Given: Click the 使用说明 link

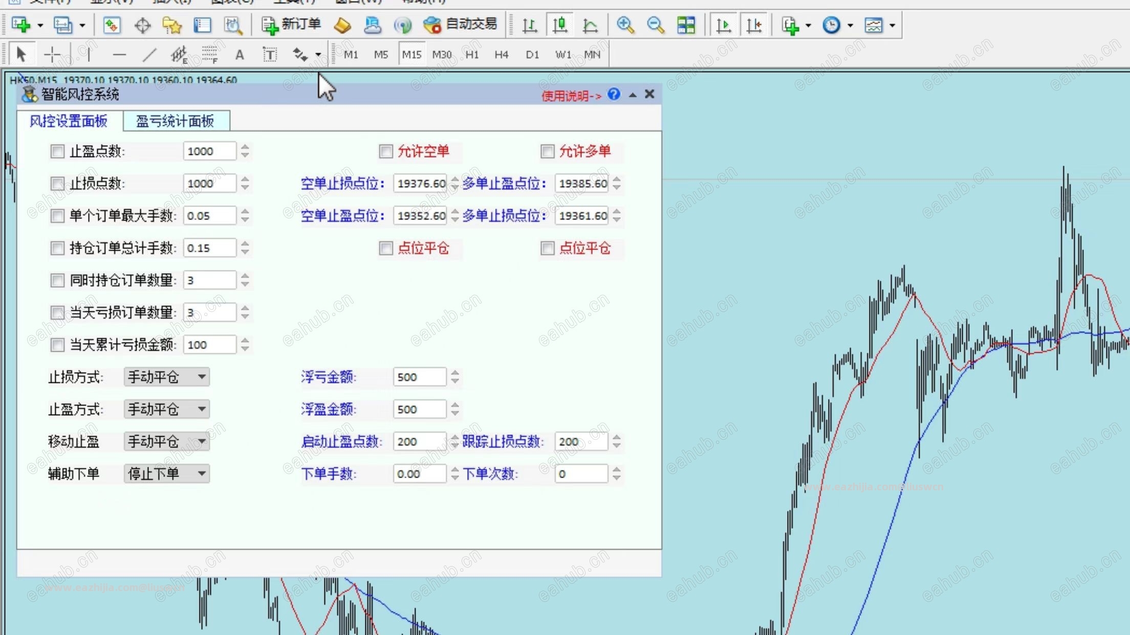Looking at the screenshot, I should click(571, 96).
